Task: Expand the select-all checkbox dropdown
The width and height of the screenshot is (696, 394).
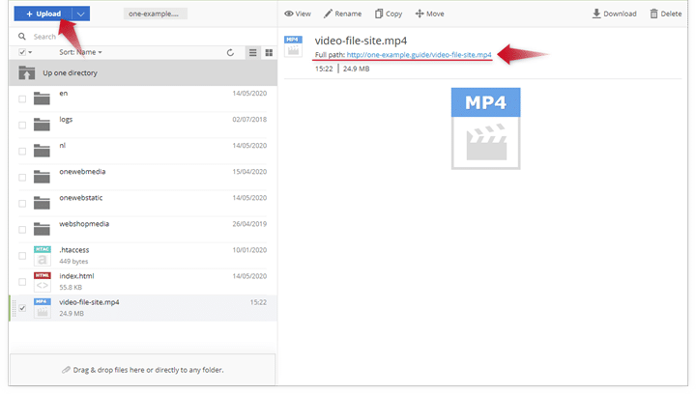Action: click(x=31, y=52)
